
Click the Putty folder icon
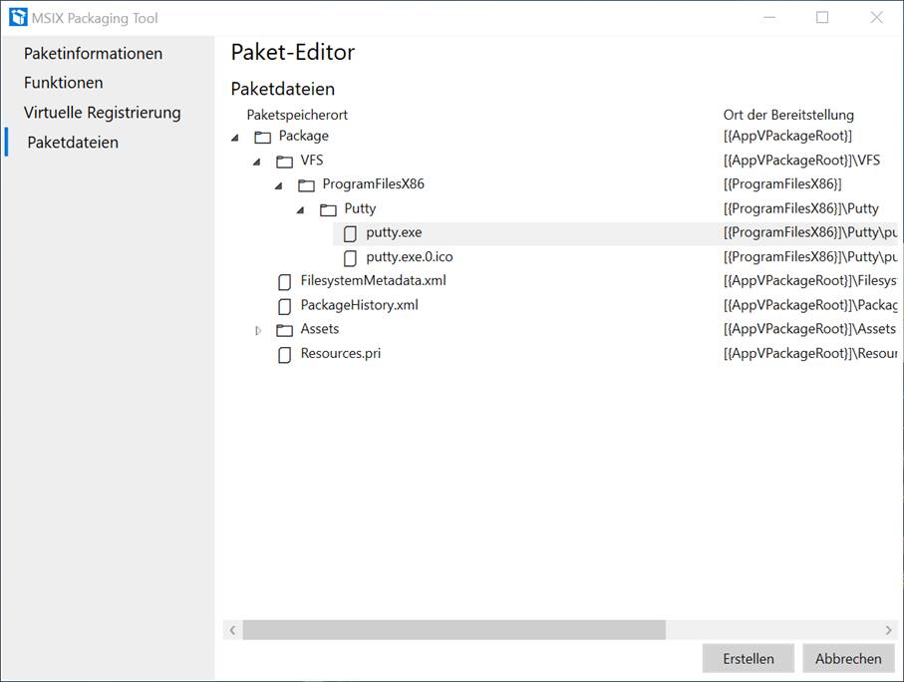click(x=328, y=209)
